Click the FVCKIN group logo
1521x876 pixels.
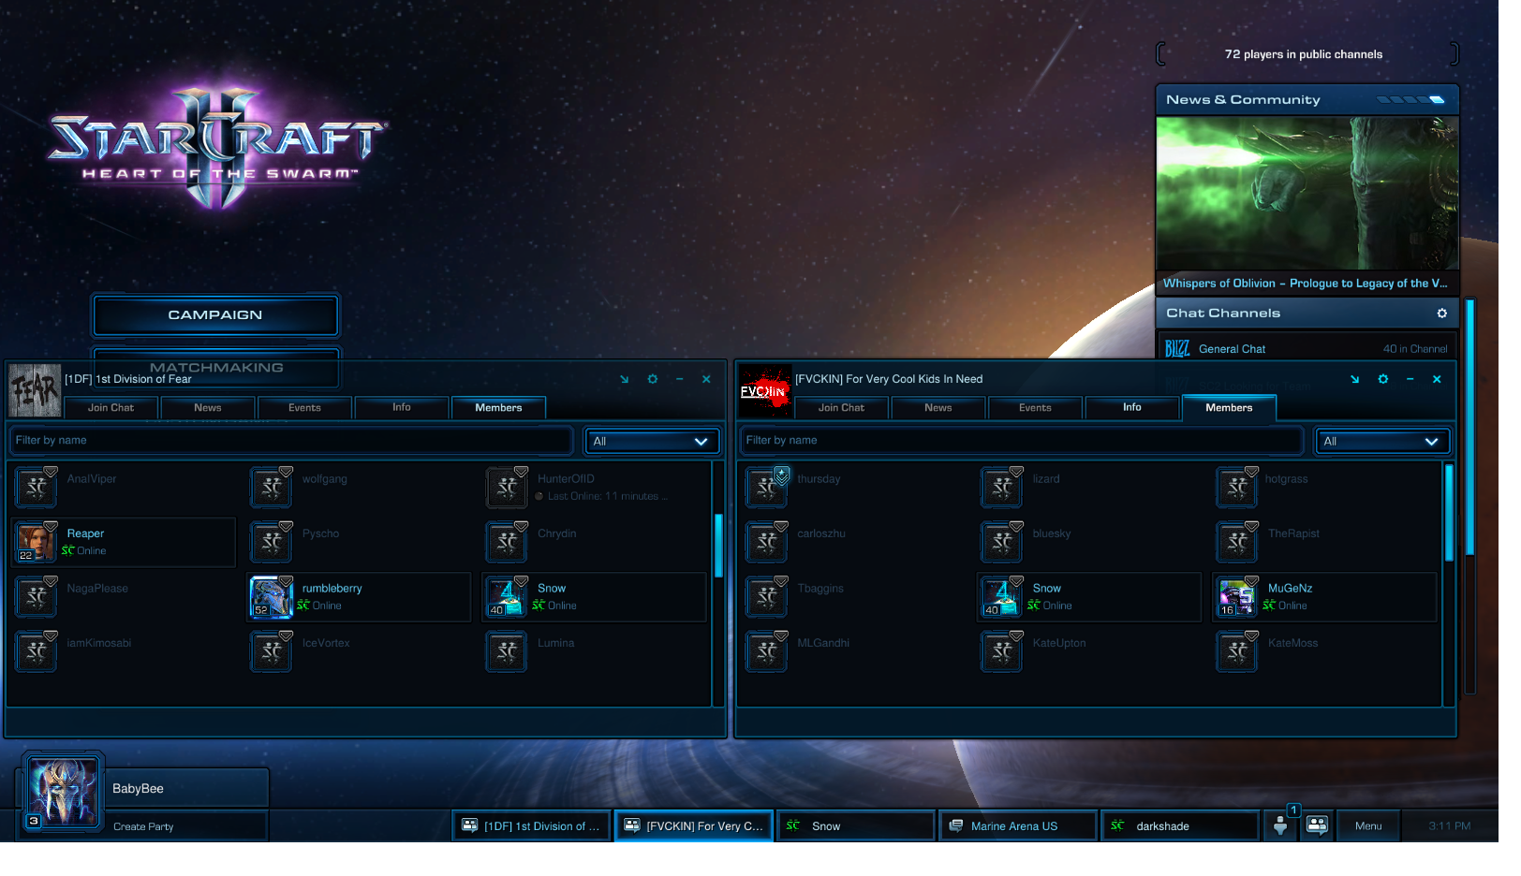coord(765,390)
